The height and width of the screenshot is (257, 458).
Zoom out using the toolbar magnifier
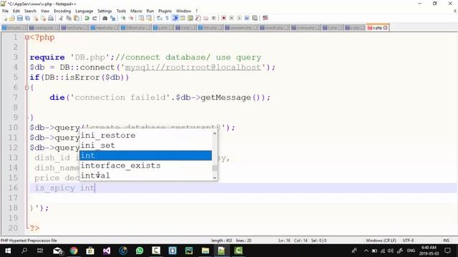(x=131, y=18)
